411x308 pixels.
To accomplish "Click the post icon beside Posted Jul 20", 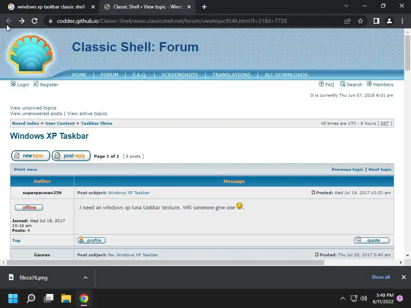I will pos(317,255).
